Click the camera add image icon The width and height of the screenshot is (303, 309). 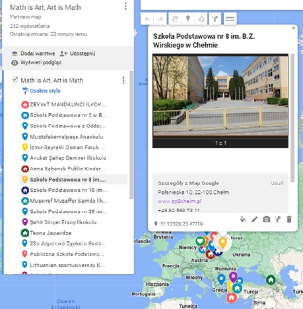pyautogui.click(x=266, y=219)
